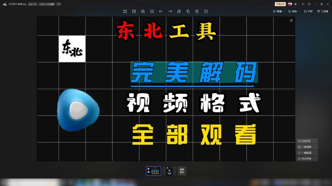Open the hamburger main menu
This screenshot has width=332, height=186.
[x=303, y=4]
